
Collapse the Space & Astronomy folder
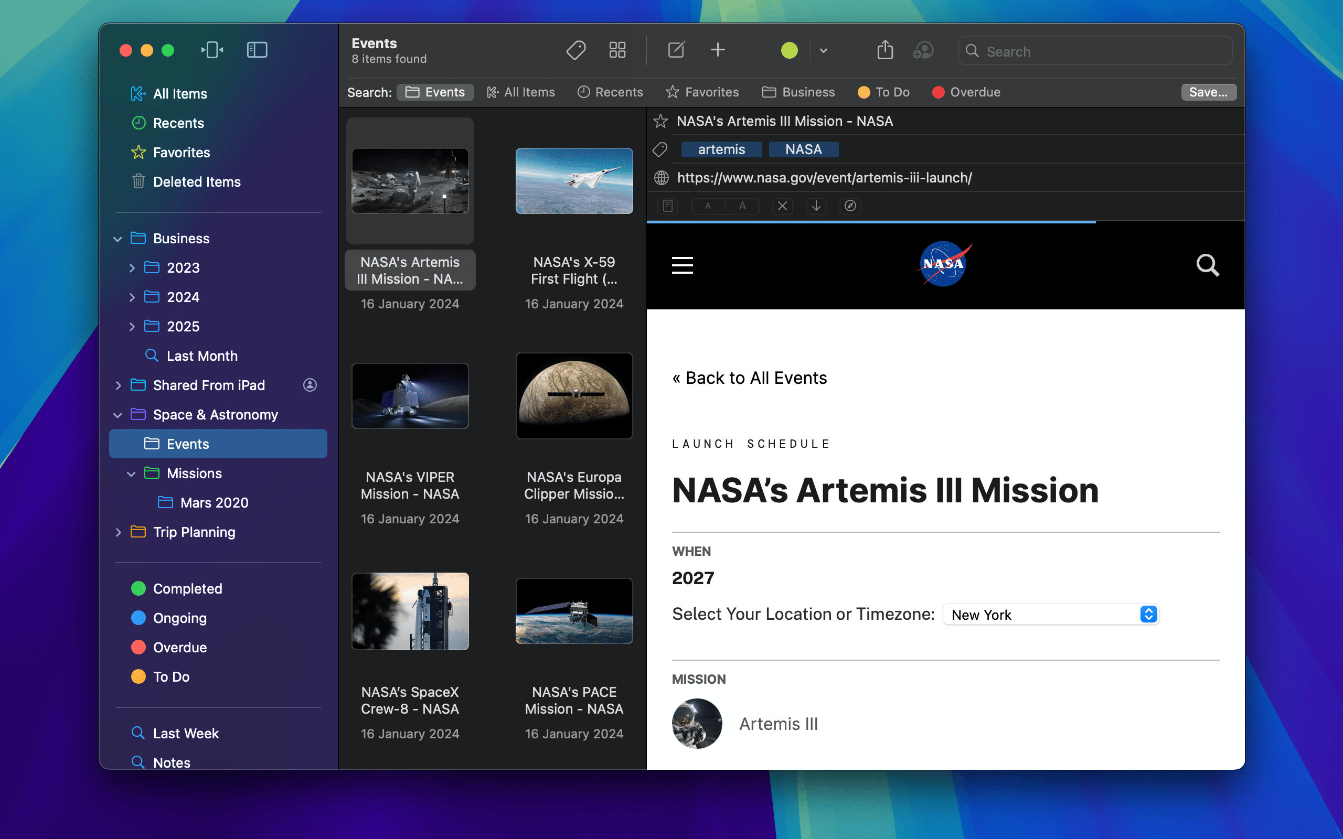point(118,415)
